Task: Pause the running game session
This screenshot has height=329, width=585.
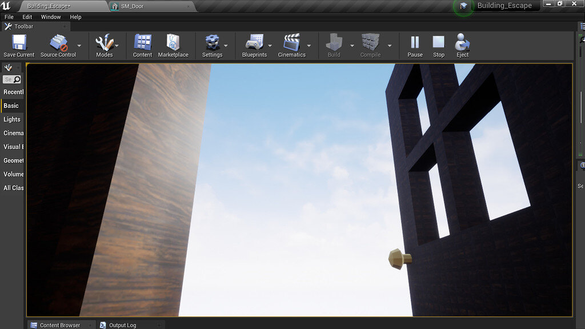Action: [x=414, y=43]
